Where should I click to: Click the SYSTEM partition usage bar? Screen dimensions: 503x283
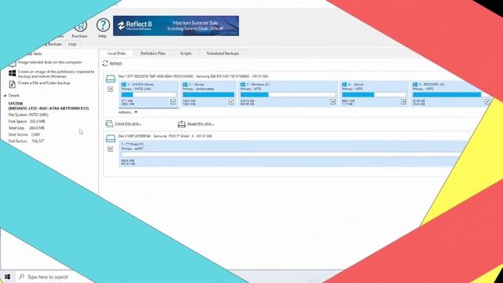click(149, 94)
